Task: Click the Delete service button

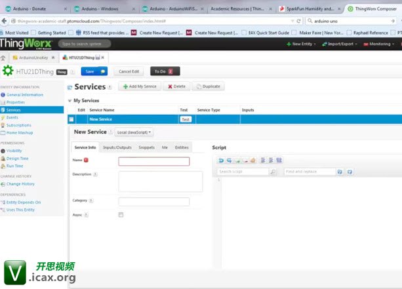Action: click(176, 87)
